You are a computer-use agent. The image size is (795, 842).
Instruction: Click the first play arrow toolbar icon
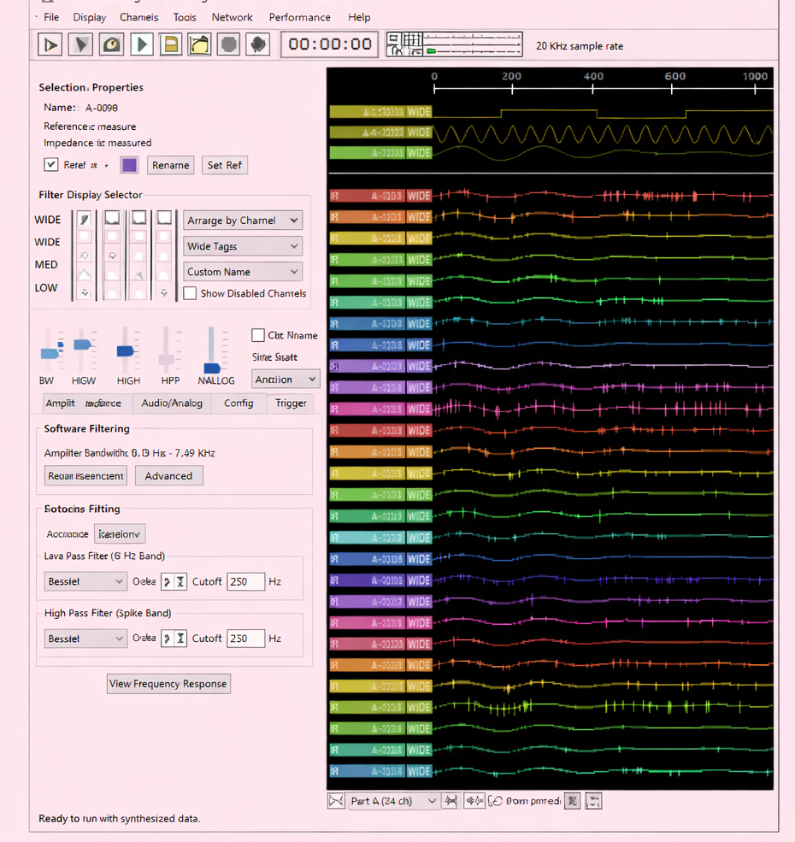coord(50,44)
